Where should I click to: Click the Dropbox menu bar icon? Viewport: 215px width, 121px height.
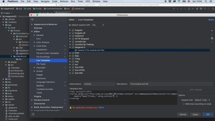pos(170,1)
